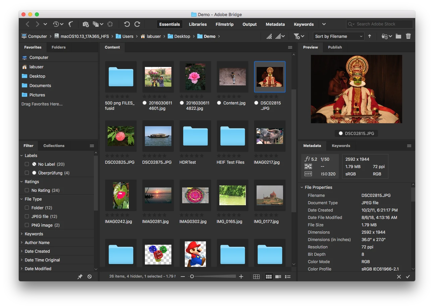434x308 pixels.
Task: Select the IMAG0217.jpg elephant thumbnail
Action: click(x=269, y=136)
